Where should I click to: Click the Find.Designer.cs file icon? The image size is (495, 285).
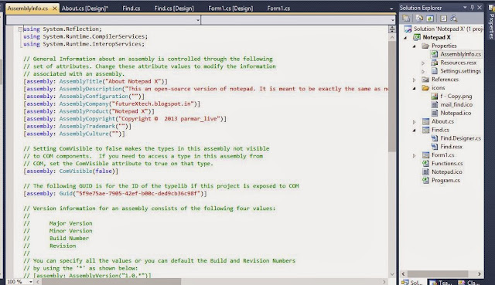click(435, 138)
